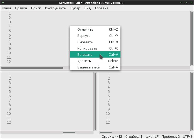Select Вырезать from the context menu
Image resolution: width=194 pixels, height=139 pixels.
(x=95, y=42)
